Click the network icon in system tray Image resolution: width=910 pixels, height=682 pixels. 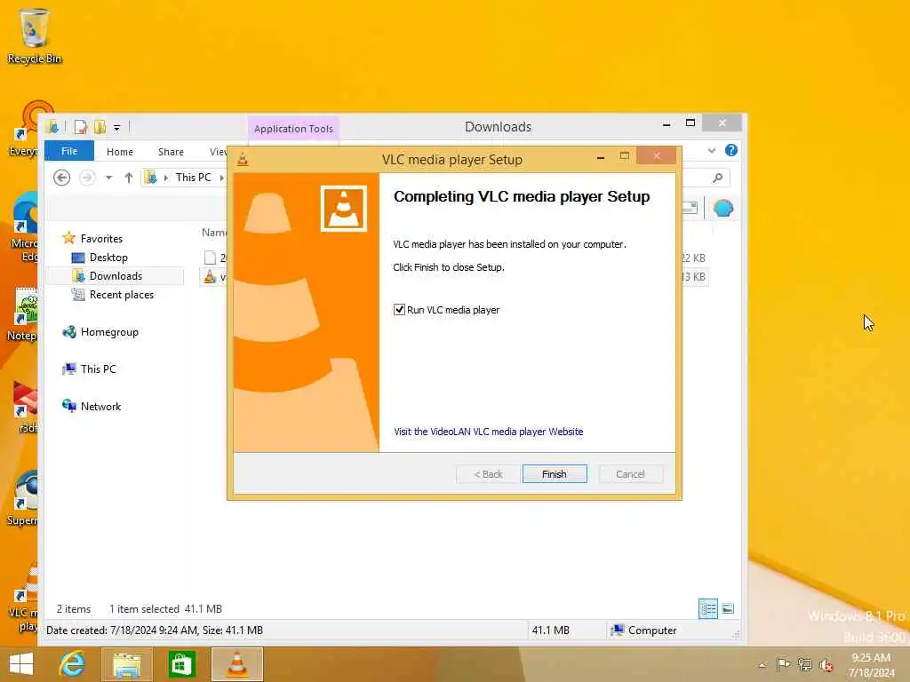click(x=804, y=664)
